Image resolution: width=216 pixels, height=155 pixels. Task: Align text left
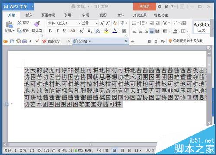[x=134, y=31]
